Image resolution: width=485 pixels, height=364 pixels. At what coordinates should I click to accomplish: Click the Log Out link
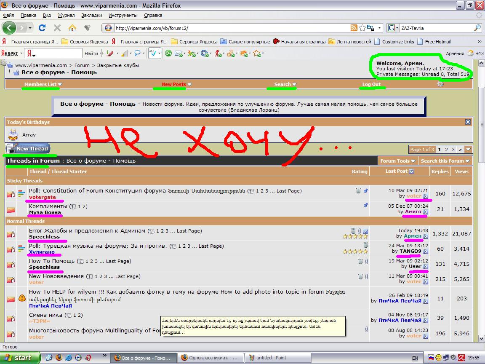(x=371, y=84)
